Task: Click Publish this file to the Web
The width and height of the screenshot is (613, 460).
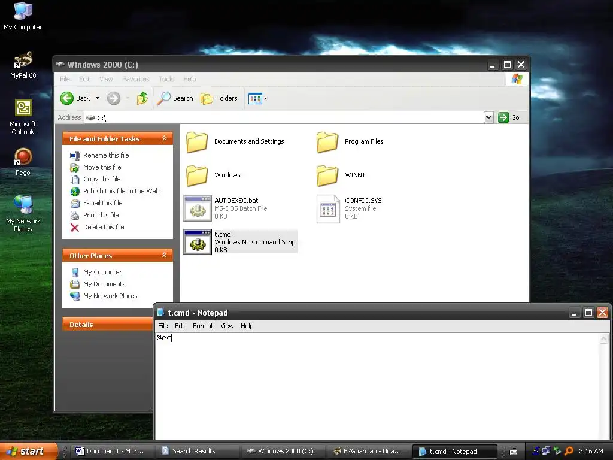Action: pyautogui.click(x=121, y=191)
